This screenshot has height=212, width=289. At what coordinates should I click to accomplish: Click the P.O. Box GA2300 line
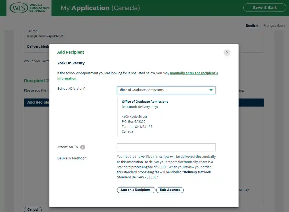pyautogui.click(x=134, y=121)
